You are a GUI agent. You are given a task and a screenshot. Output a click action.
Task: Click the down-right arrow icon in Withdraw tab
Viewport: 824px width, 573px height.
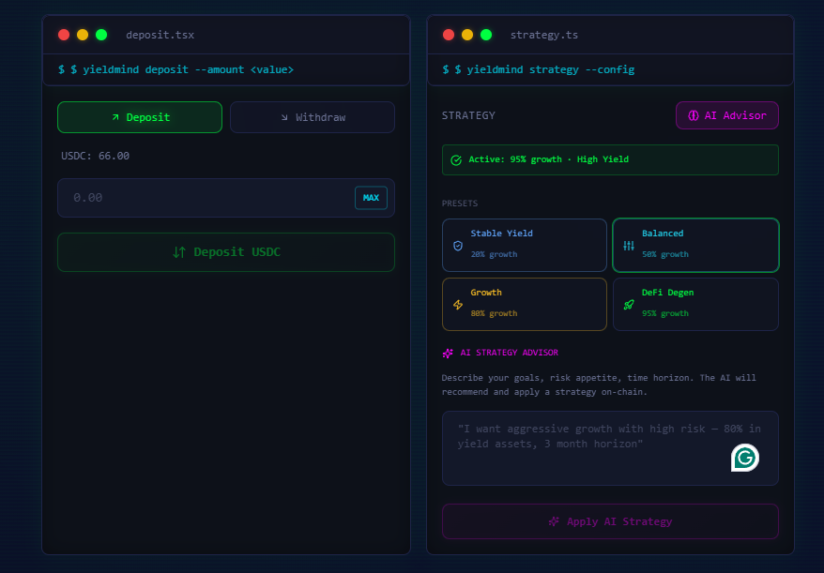[x=284, y=117]
